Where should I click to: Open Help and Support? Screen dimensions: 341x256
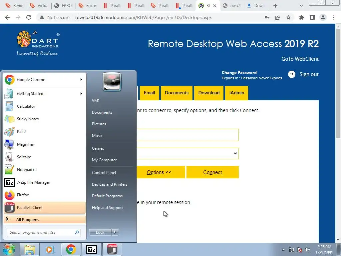107,208
